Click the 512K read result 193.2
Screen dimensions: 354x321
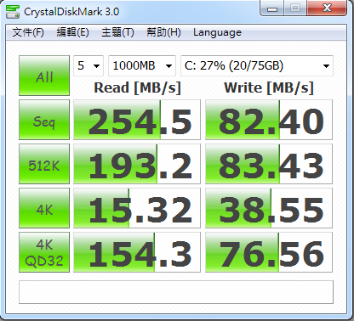[x=137, y=164]
